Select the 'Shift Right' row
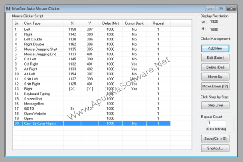The width and height of the screenshot is (243, 162). [x=92, y=84]
